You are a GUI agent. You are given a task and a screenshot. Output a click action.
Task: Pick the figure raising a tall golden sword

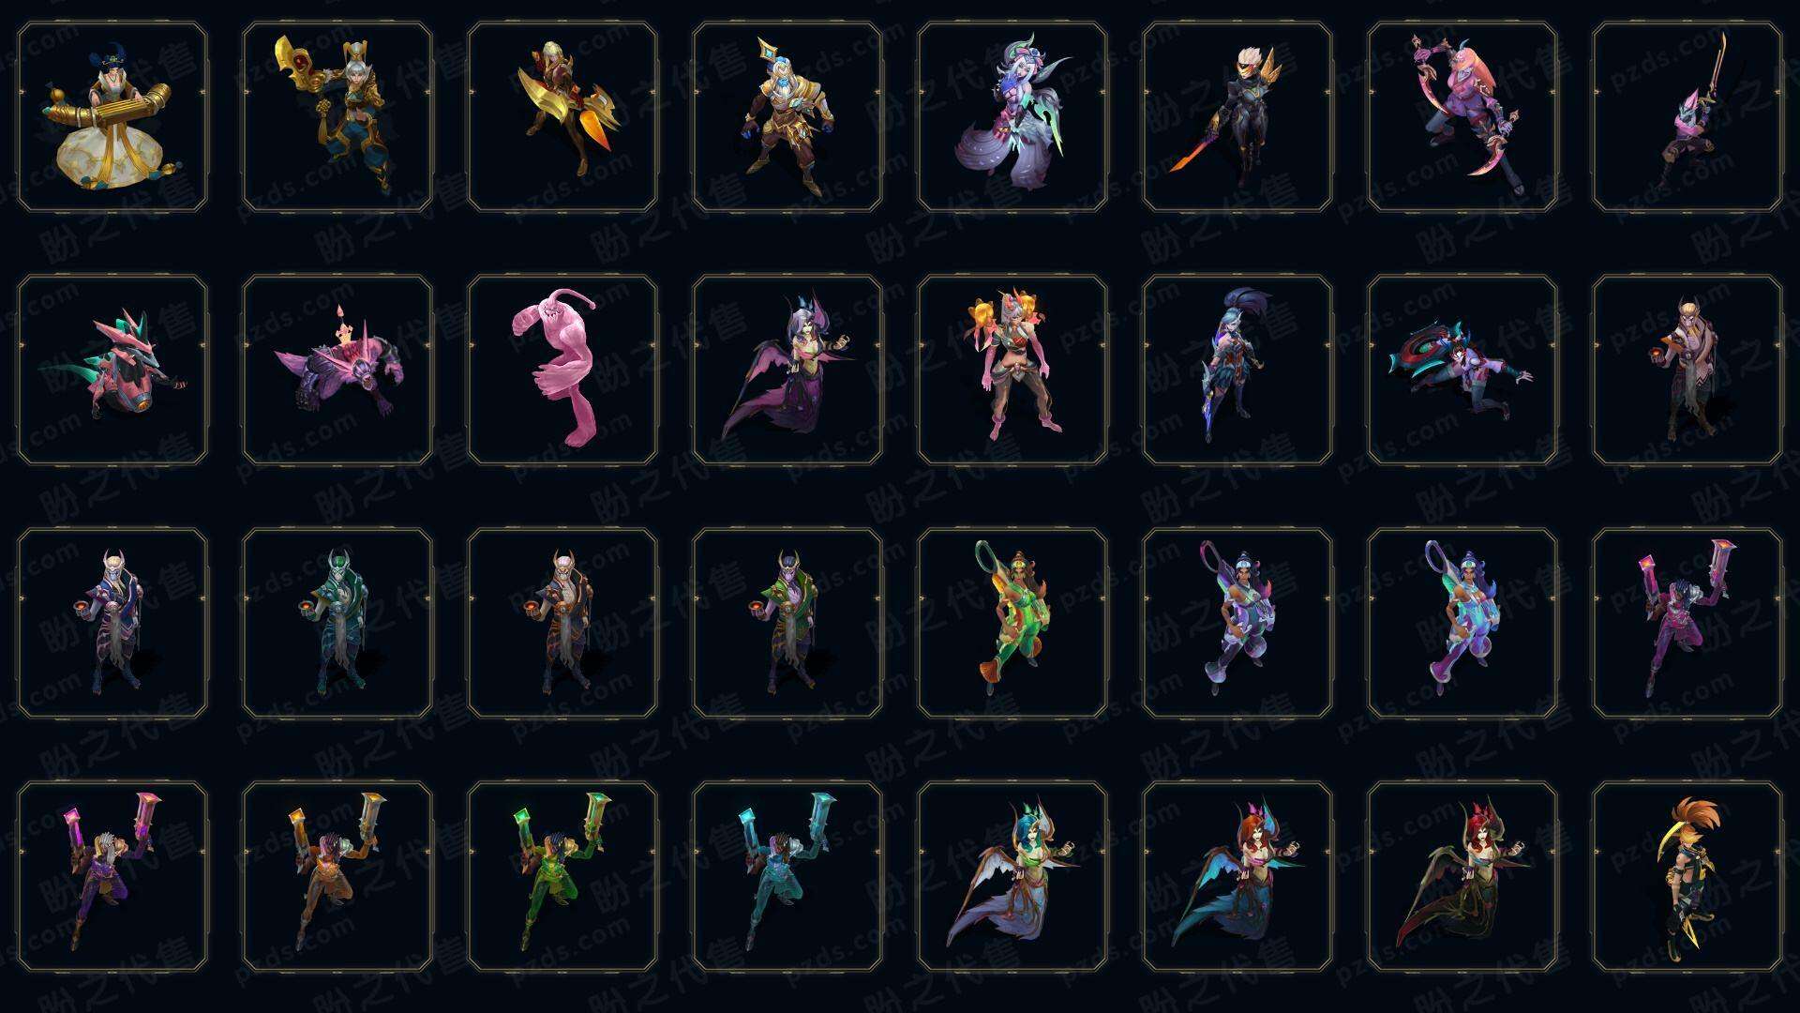tap(1687, 117)
